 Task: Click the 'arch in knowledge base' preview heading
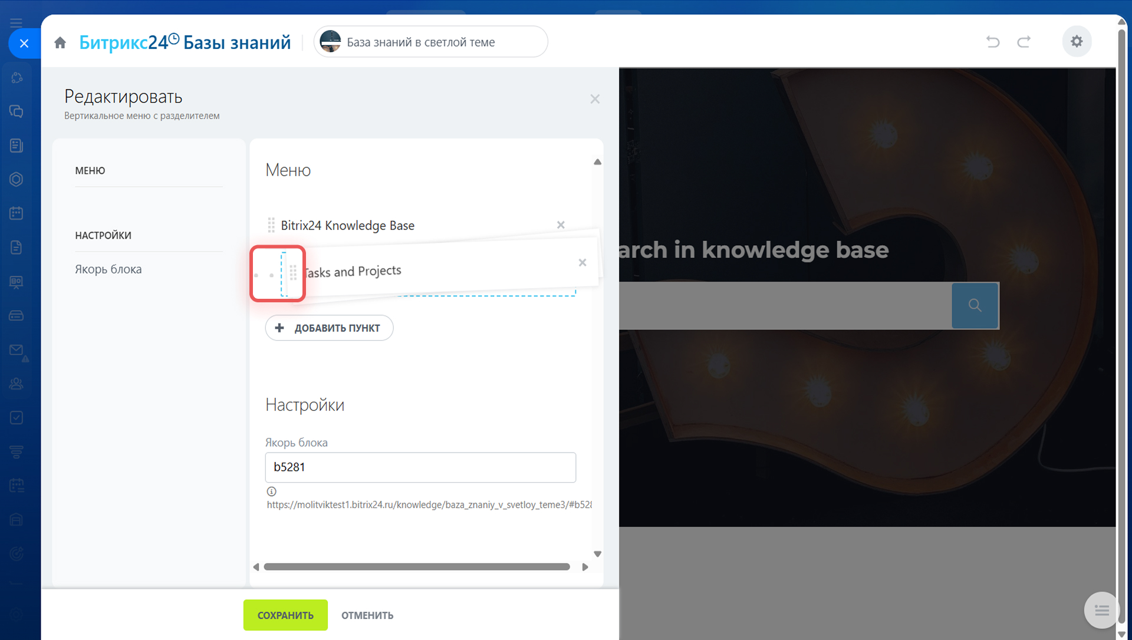(x=753, y=250)
